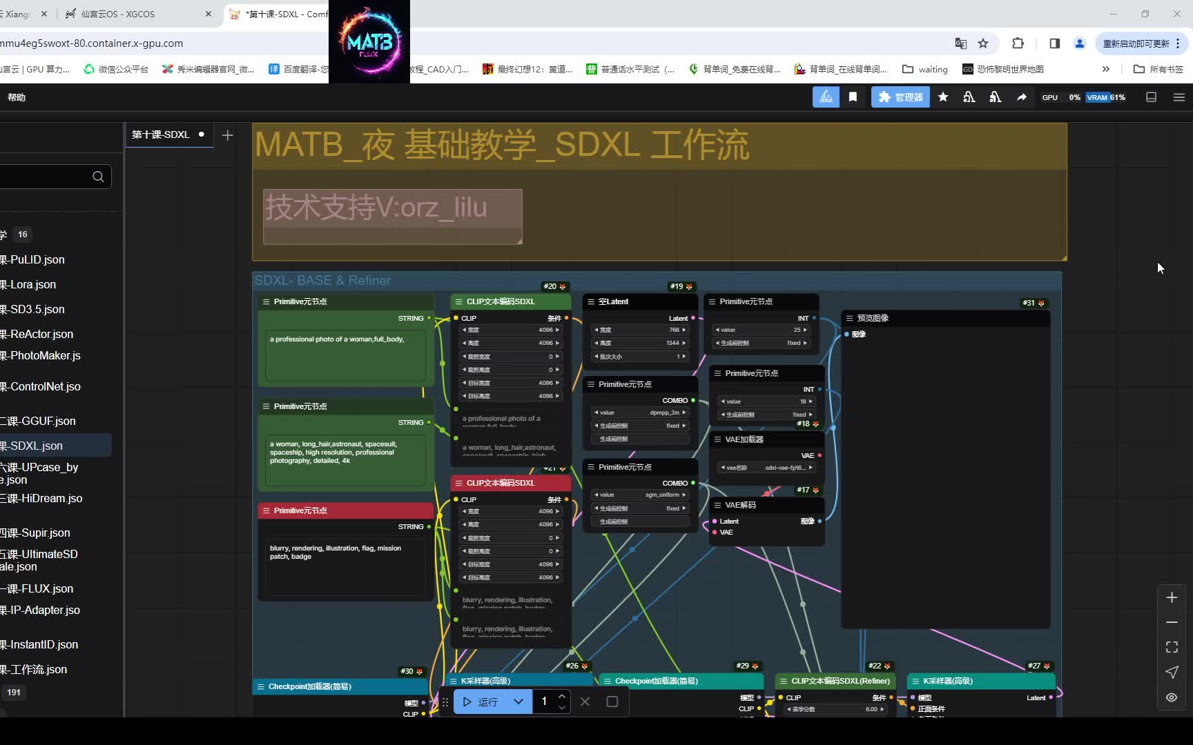The image size is (1193, 745).
Task: Open the Chrome extensions puzzle icon
Action: coord(1018,43)
